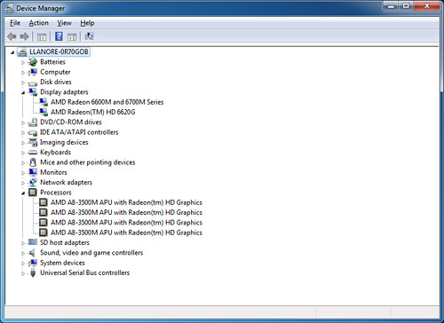The width and height of the screenshot is (444, 323).
Task: Click the Show/Hide console tree icon
Action: [42, 37]
